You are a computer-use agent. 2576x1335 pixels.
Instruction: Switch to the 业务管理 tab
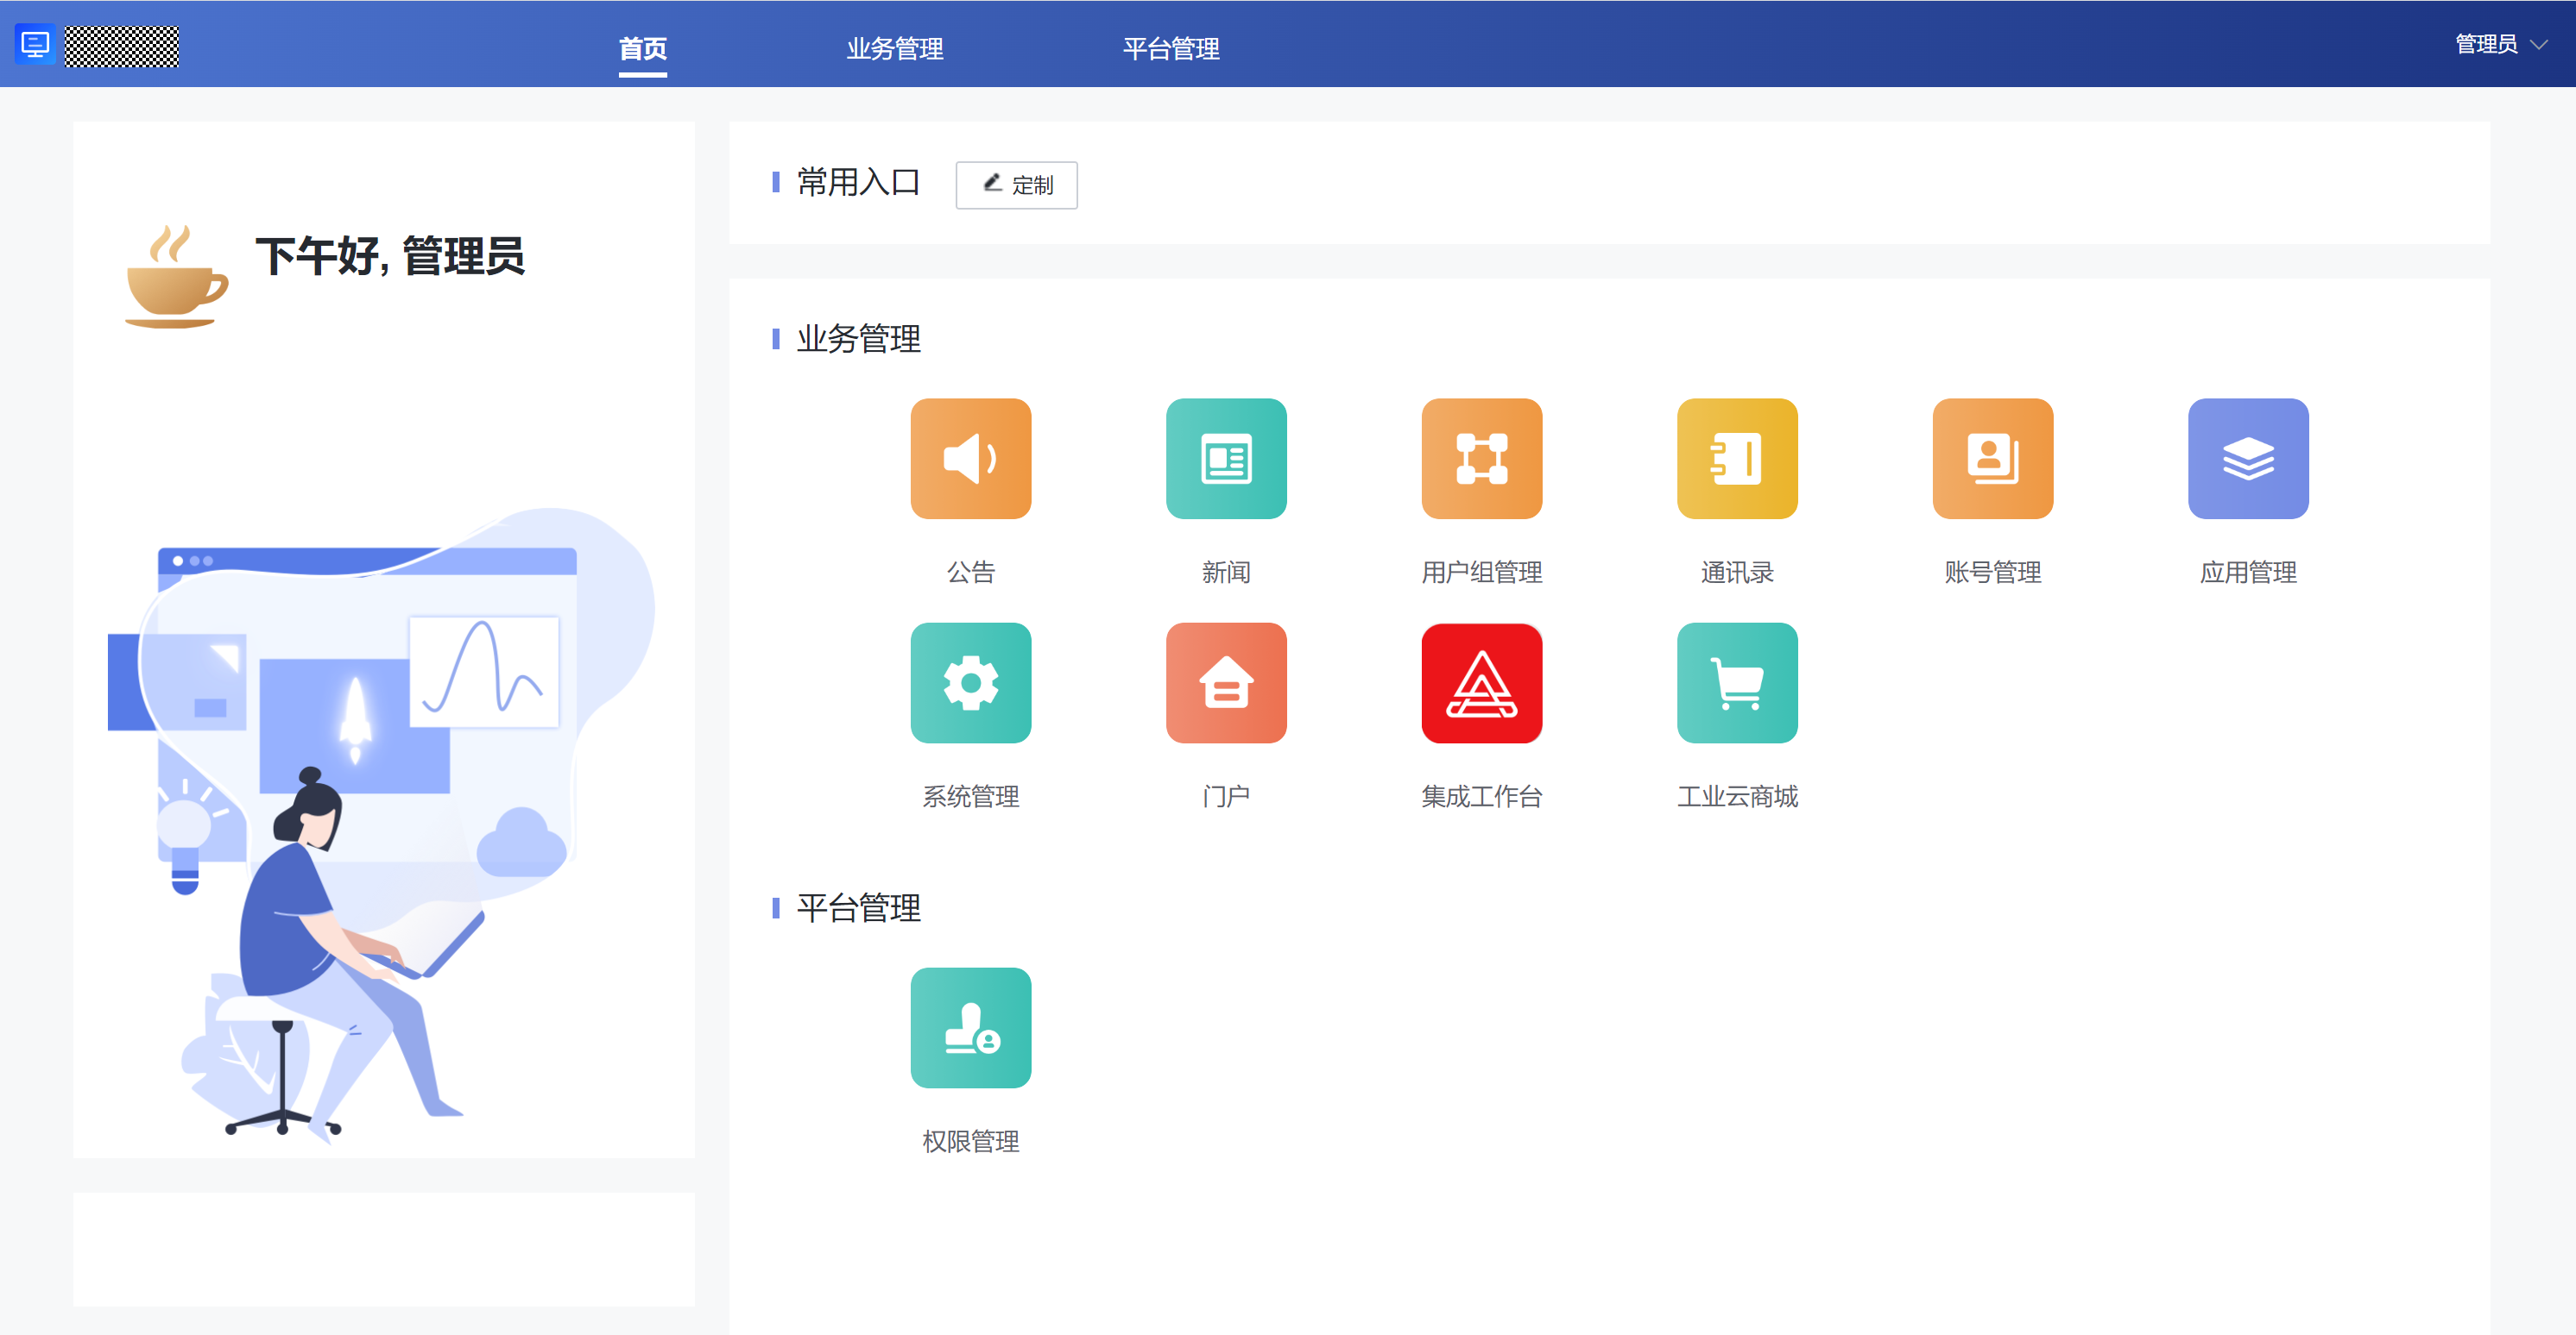coord(895,48)
